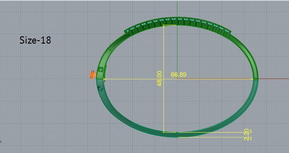Select the Size-18 text label

35,40
